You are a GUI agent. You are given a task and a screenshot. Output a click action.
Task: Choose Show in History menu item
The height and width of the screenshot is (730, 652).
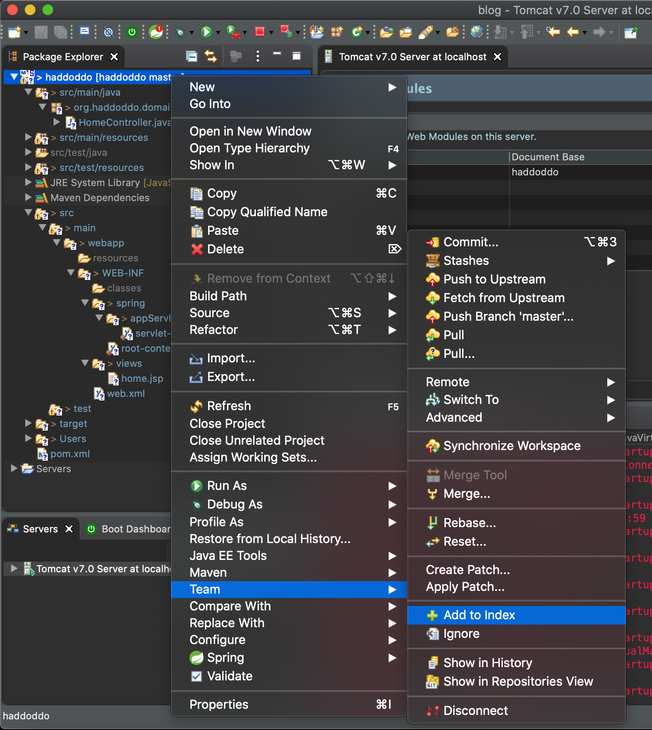pyautogui.click(x=516, y=663)
